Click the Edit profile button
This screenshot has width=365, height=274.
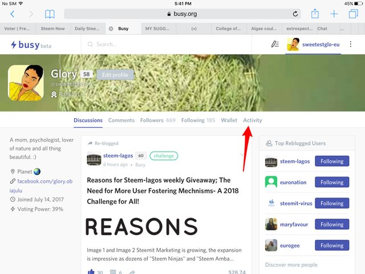[115, 75]
